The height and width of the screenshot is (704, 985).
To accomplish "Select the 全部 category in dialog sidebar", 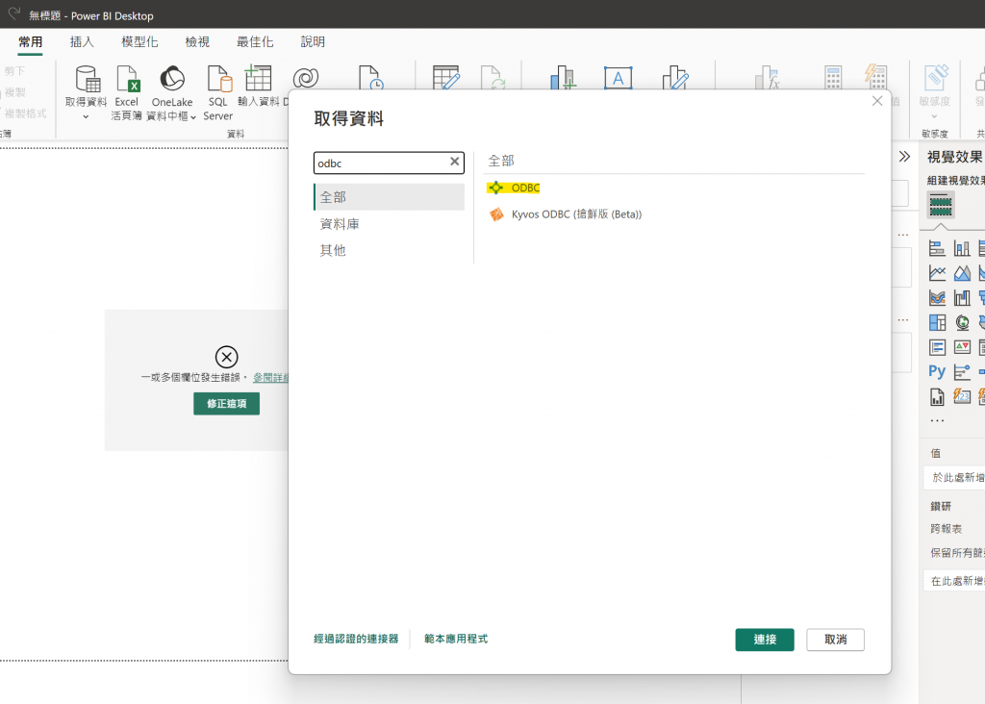I will click(x=389, y=197).
